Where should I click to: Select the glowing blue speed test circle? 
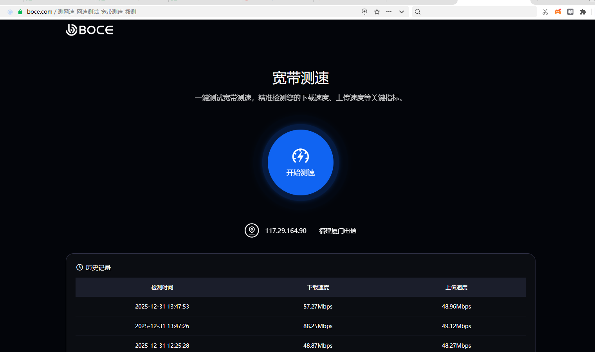[x=300, y=162]
